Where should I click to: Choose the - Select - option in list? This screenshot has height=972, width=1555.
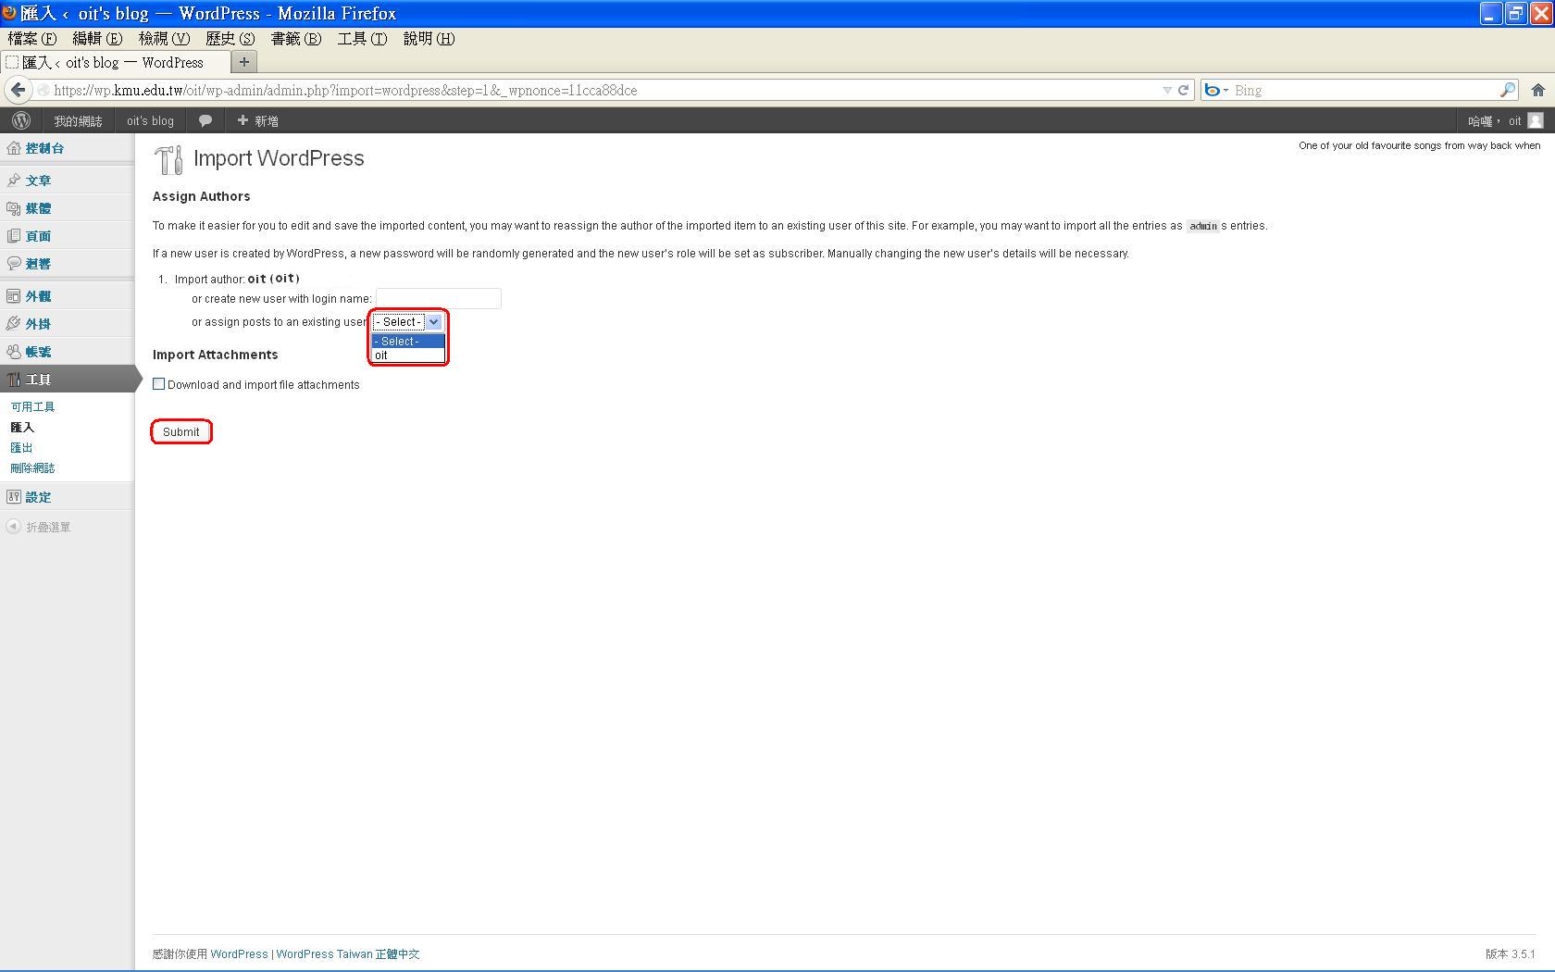point(408,342)
